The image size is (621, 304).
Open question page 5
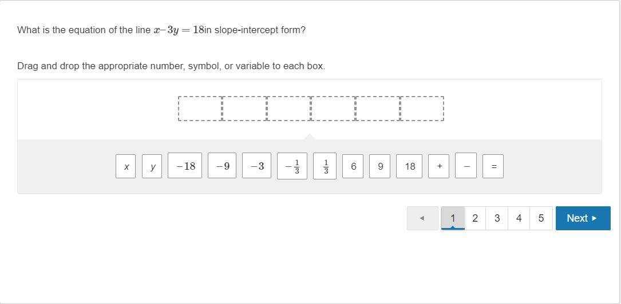coord(541,218)
